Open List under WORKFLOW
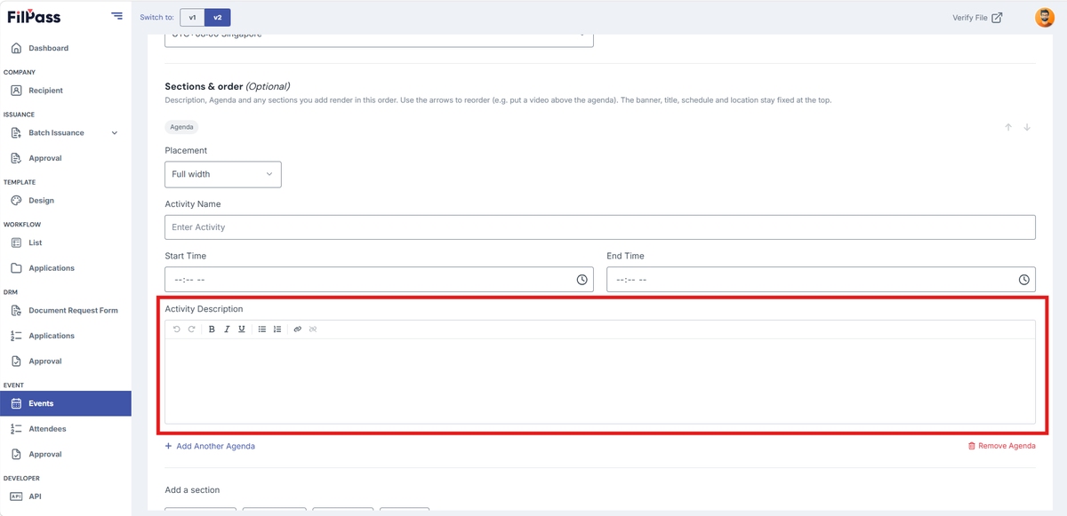The width and height of the screenshot is (1067, 516). point(66,242)
